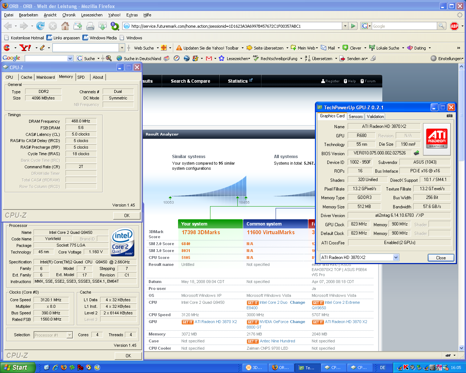The image size is (466, 373).
Task: Switch to the CPU tab in CPU-Z
Action: [9, 77]
